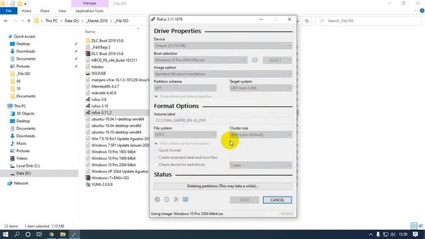The width and height of the screenshot is (425, 239).
Task: Collapse Hide advanced format options
Action: click(182, 143)
